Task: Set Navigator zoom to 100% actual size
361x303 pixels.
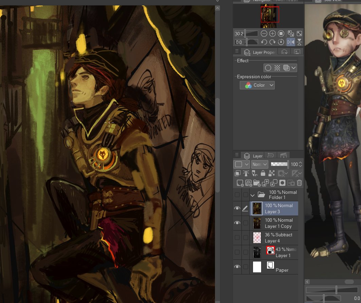Action: click(281, 34)
